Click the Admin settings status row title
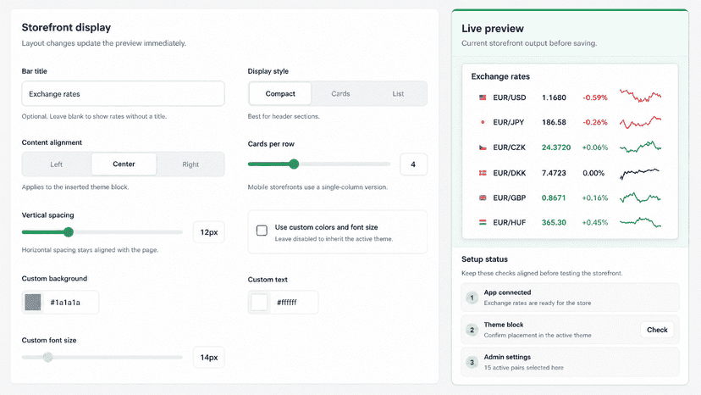 (507, 357)
